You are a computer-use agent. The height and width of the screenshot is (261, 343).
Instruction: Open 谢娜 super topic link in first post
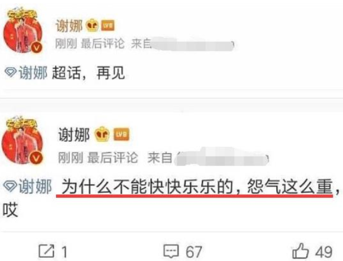[33, 73]
